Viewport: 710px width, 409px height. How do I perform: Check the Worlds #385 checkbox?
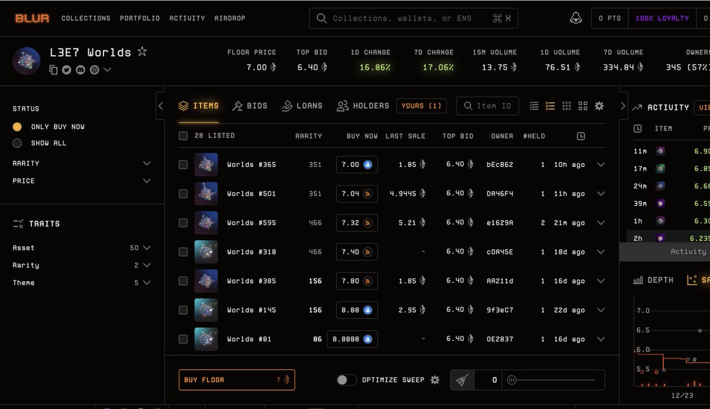pos(183,281)
